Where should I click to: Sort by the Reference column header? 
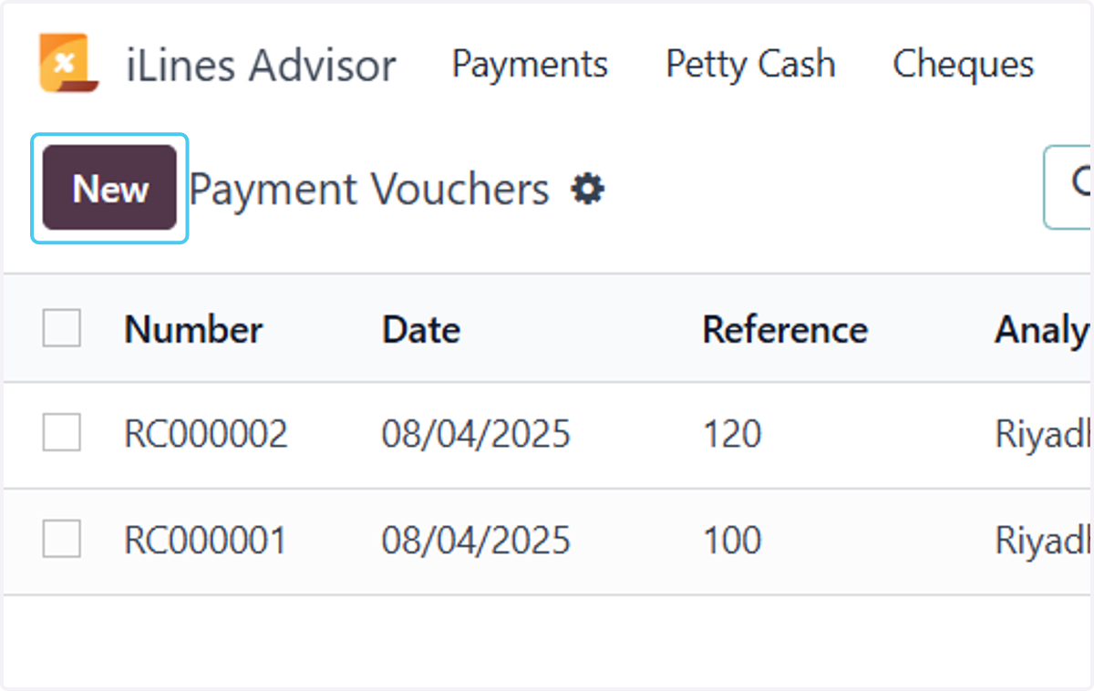[785, 329]
